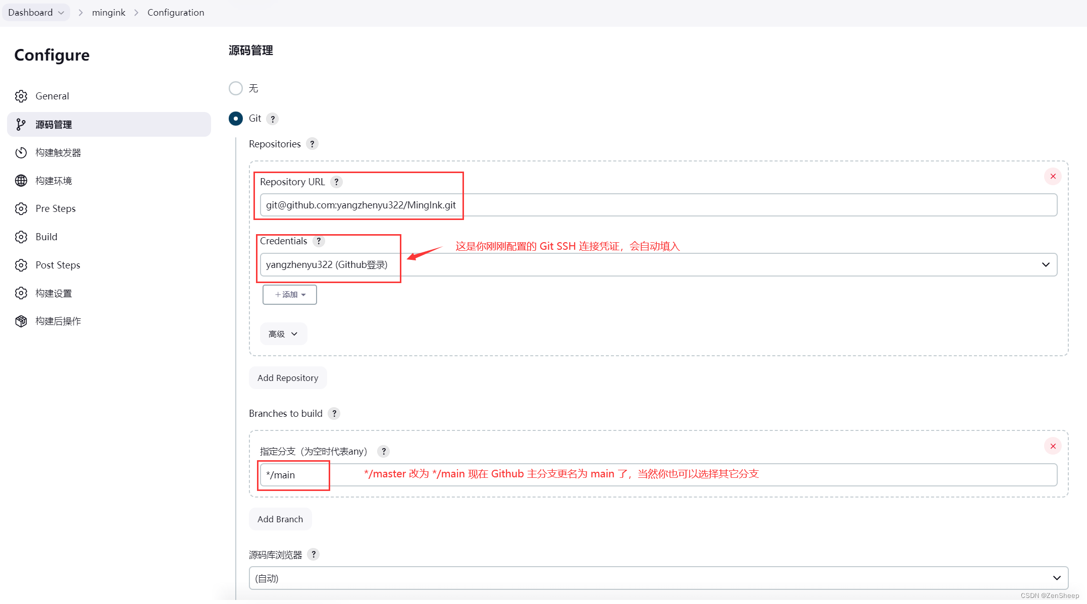1087x604 pixels.
Task: Open the 构建触发器 sidebar section
Action: (58, 153)
